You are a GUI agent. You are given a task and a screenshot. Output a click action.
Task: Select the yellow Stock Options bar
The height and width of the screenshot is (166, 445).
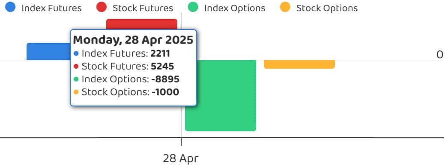(x=299, y=64)
